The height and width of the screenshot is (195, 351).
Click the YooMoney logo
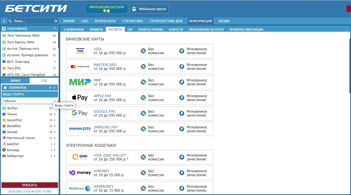(x=80, y=173)
